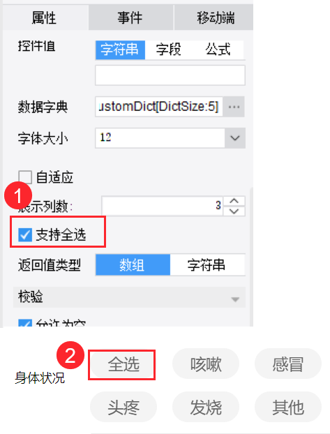Open the 属性 tab
This screenshot has width=330, height=434.
[x=44, y=18]
